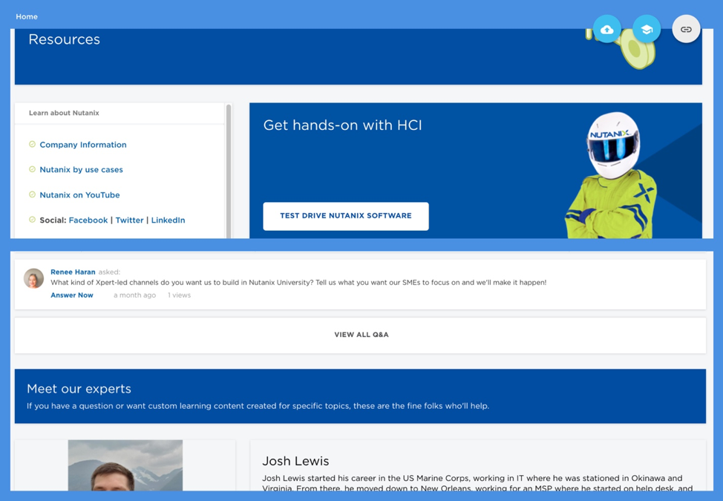Click the check icon beside Nutanix by use cases
Viewport: 723px width, 501px height.
pos(32,169)
